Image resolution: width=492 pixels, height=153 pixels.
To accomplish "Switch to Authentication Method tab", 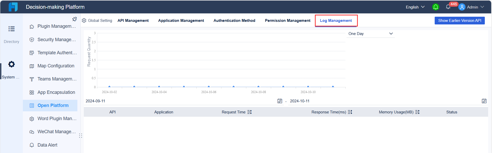I will click(x=234, y=21).
